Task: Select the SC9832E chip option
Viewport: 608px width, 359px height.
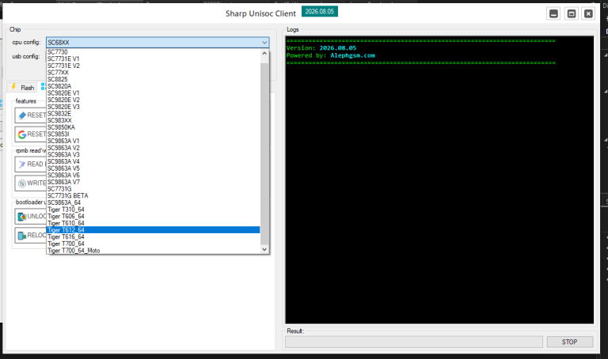Action: pyautogui.click(x=153, y=113)
